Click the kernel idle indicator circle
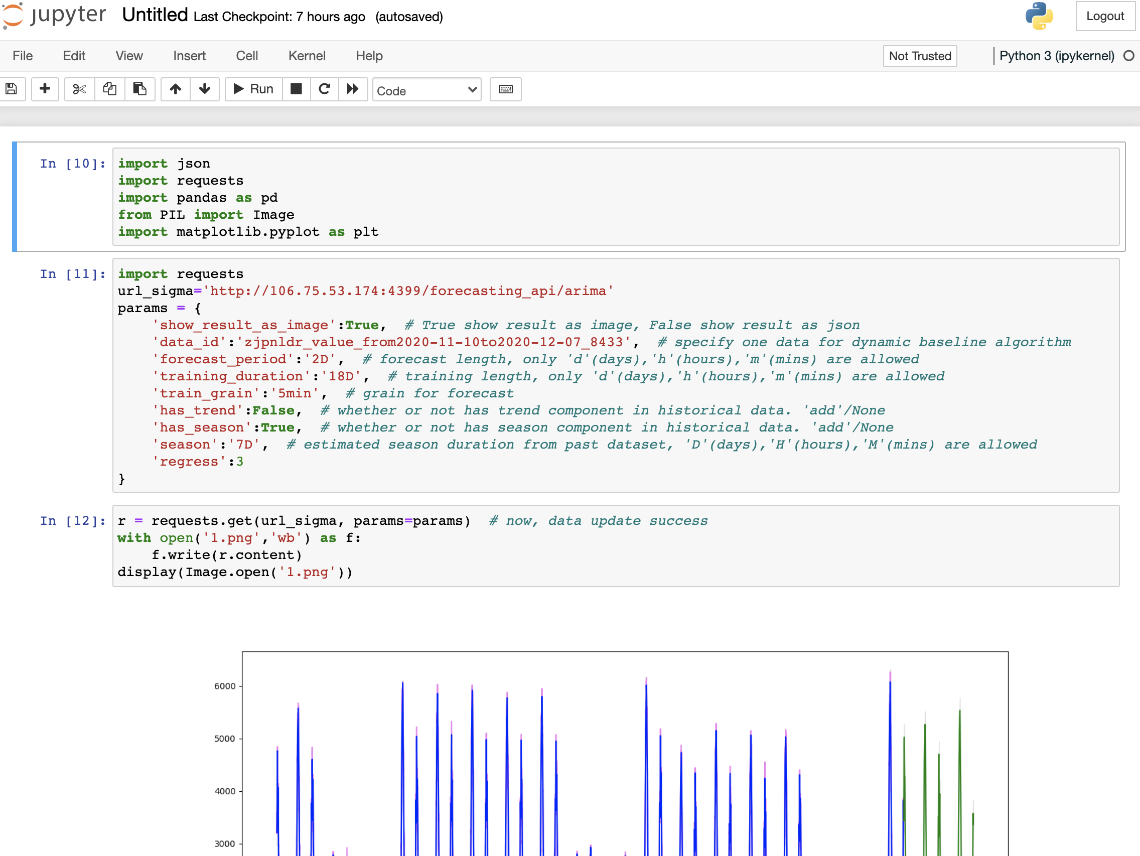The width and height of the screenshot is (1140, 856). tap(1128, 56)
